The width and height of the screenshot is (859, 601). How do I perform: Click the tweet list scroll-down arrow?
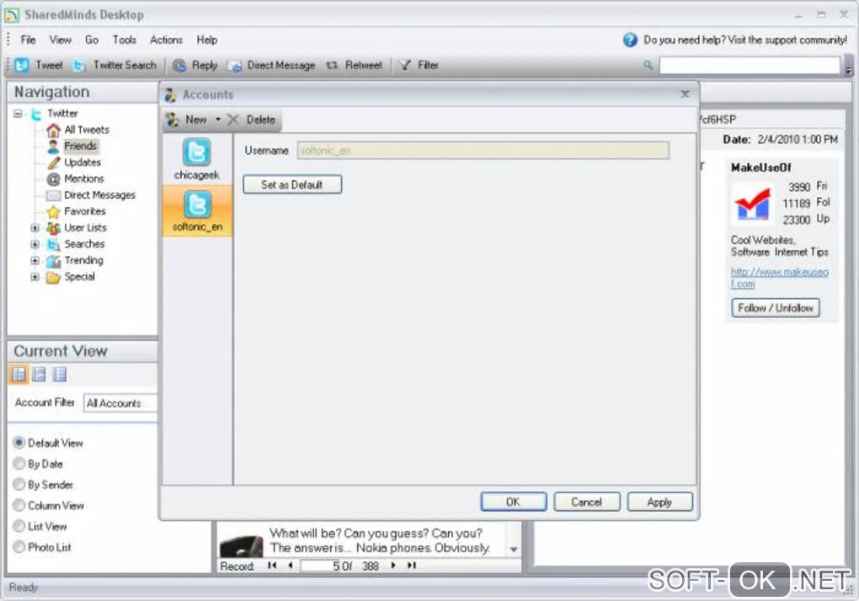pos(514,549)
